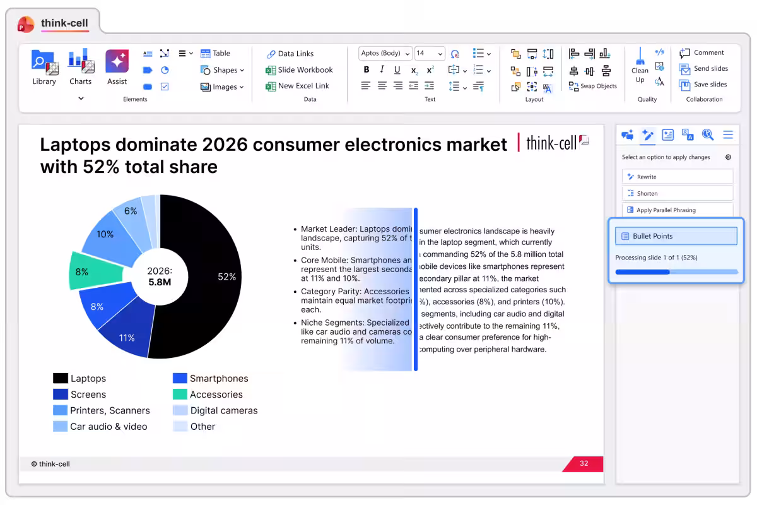Align text right

[397, 86]
